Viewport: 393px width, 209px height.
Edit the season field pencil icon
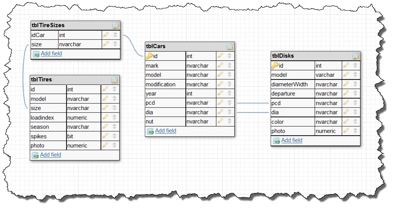coord(105,126)
